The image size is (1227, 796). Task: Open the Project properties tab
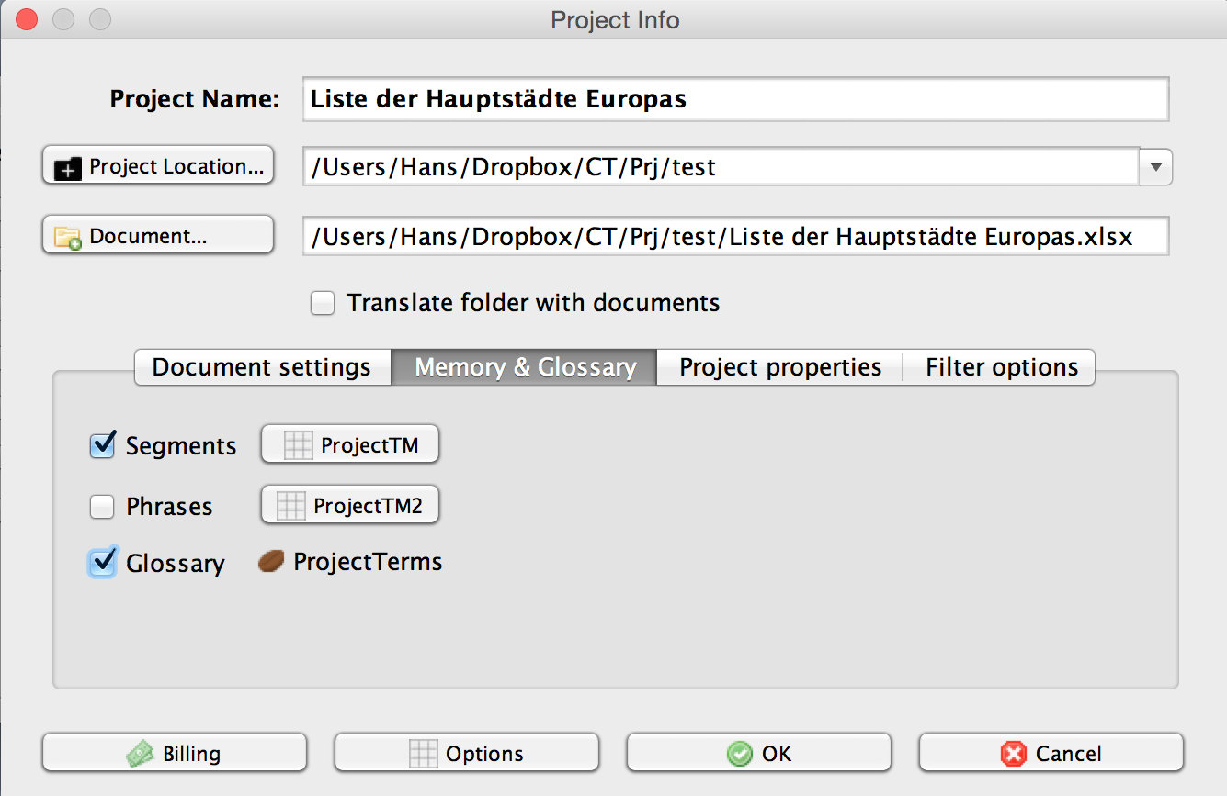pyautogui.click(x=780, y=367)
